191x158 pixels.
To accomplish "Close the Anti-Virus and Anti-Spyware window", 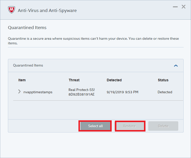I will 184,7.
